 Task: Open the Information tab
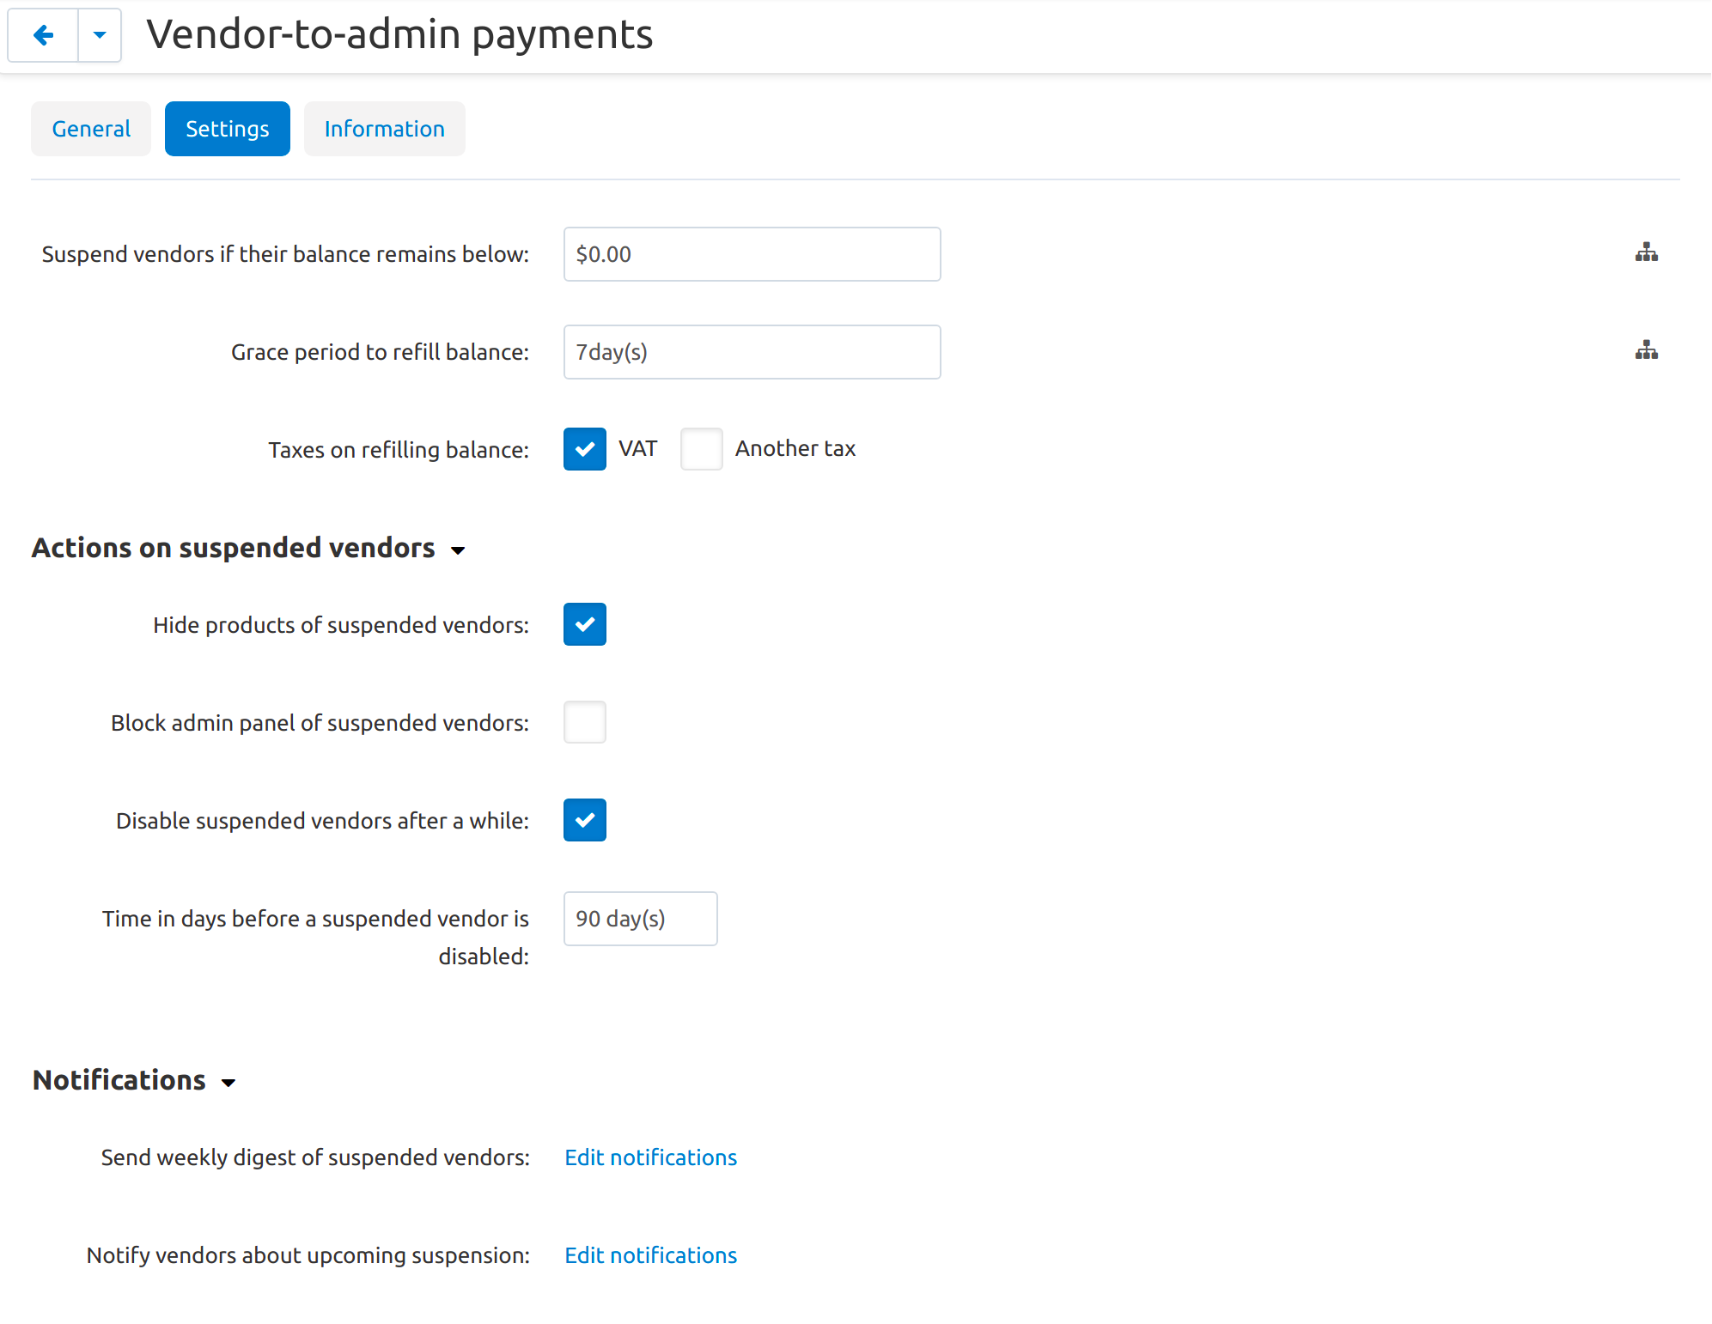pos(385,129)
